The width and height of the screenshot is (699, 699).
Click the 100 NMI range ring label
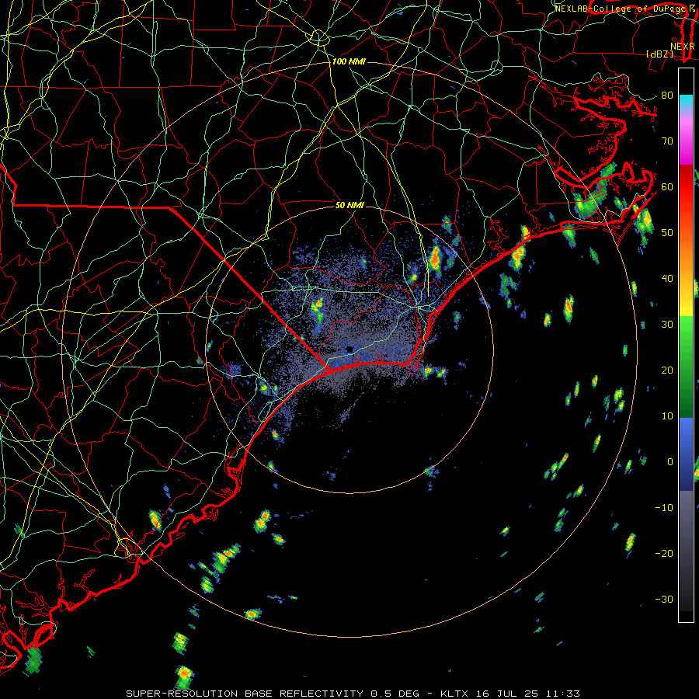point(349,61)
